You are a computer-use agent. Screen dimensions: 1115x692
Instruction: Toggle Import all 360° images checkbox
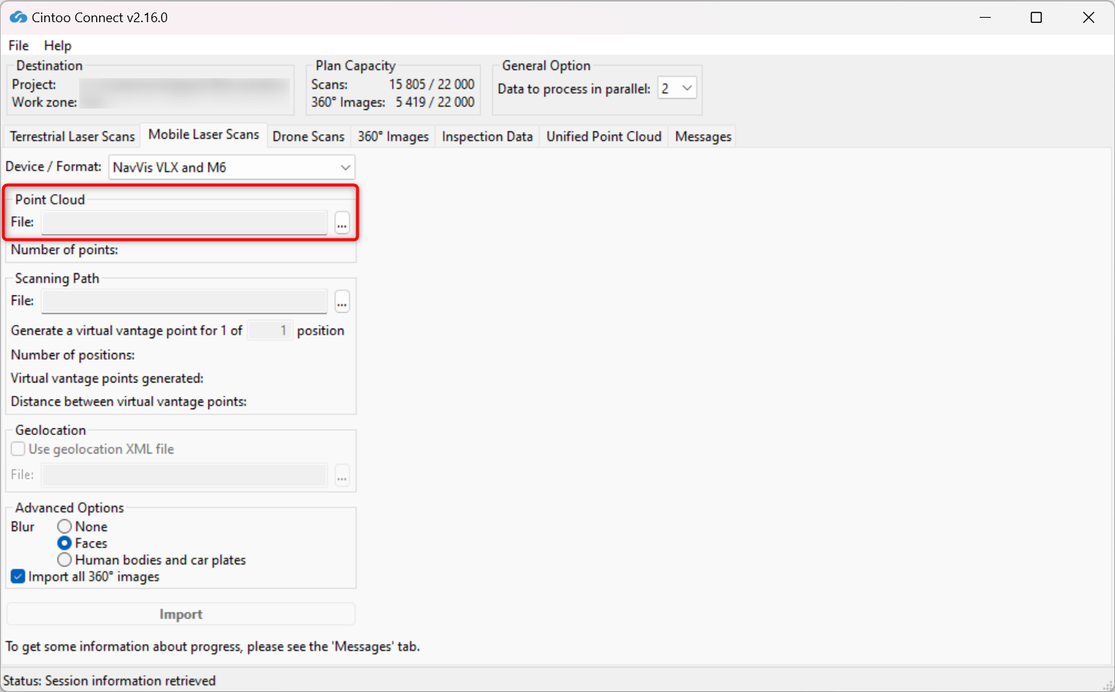18,577
